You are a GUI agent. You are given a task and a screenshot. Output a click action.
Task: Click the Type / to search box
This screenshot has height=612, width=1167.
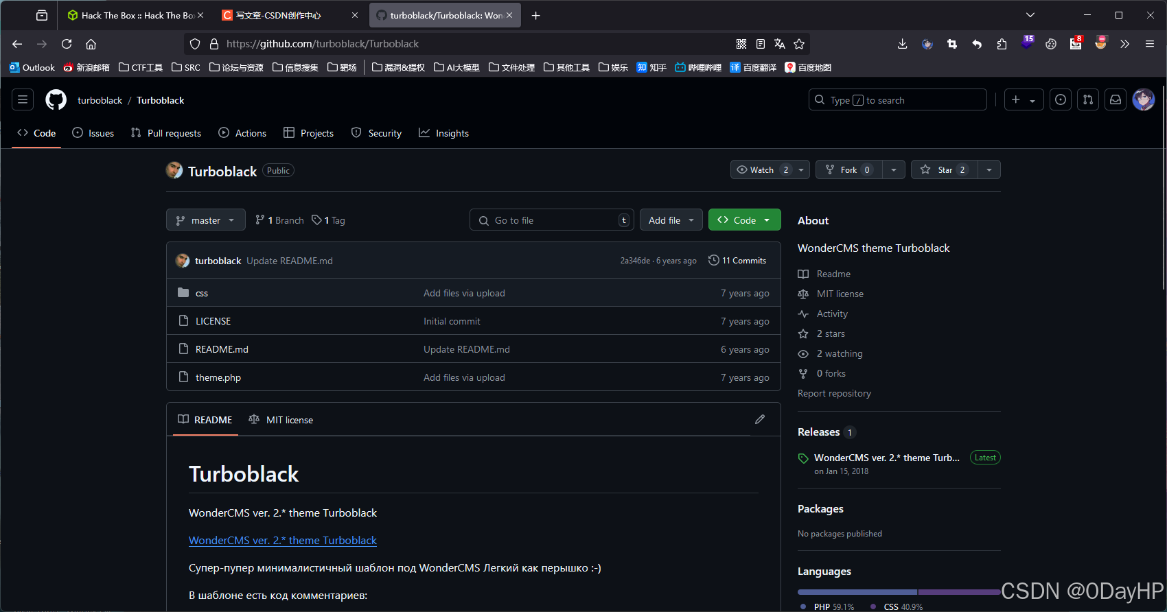click(898, 99)
